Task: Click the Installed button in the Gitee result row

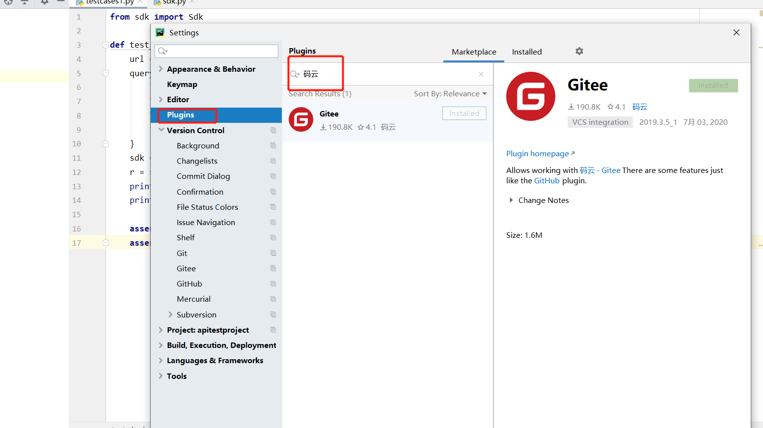Action: tap(464, 113)
